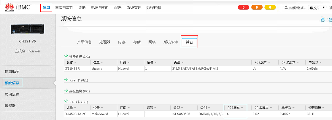Click the mainboard location cell
332x120 pixels.
[x=104, y=114]
